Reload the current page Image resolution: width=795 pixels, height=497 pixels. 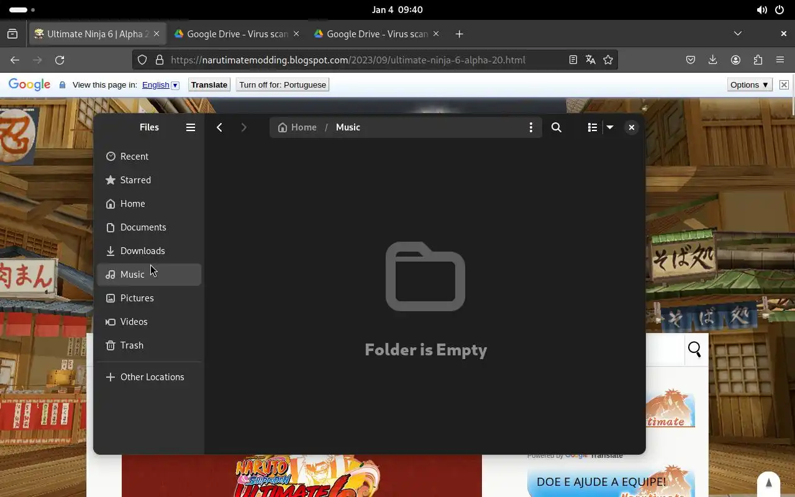click(x=60, y=60)
